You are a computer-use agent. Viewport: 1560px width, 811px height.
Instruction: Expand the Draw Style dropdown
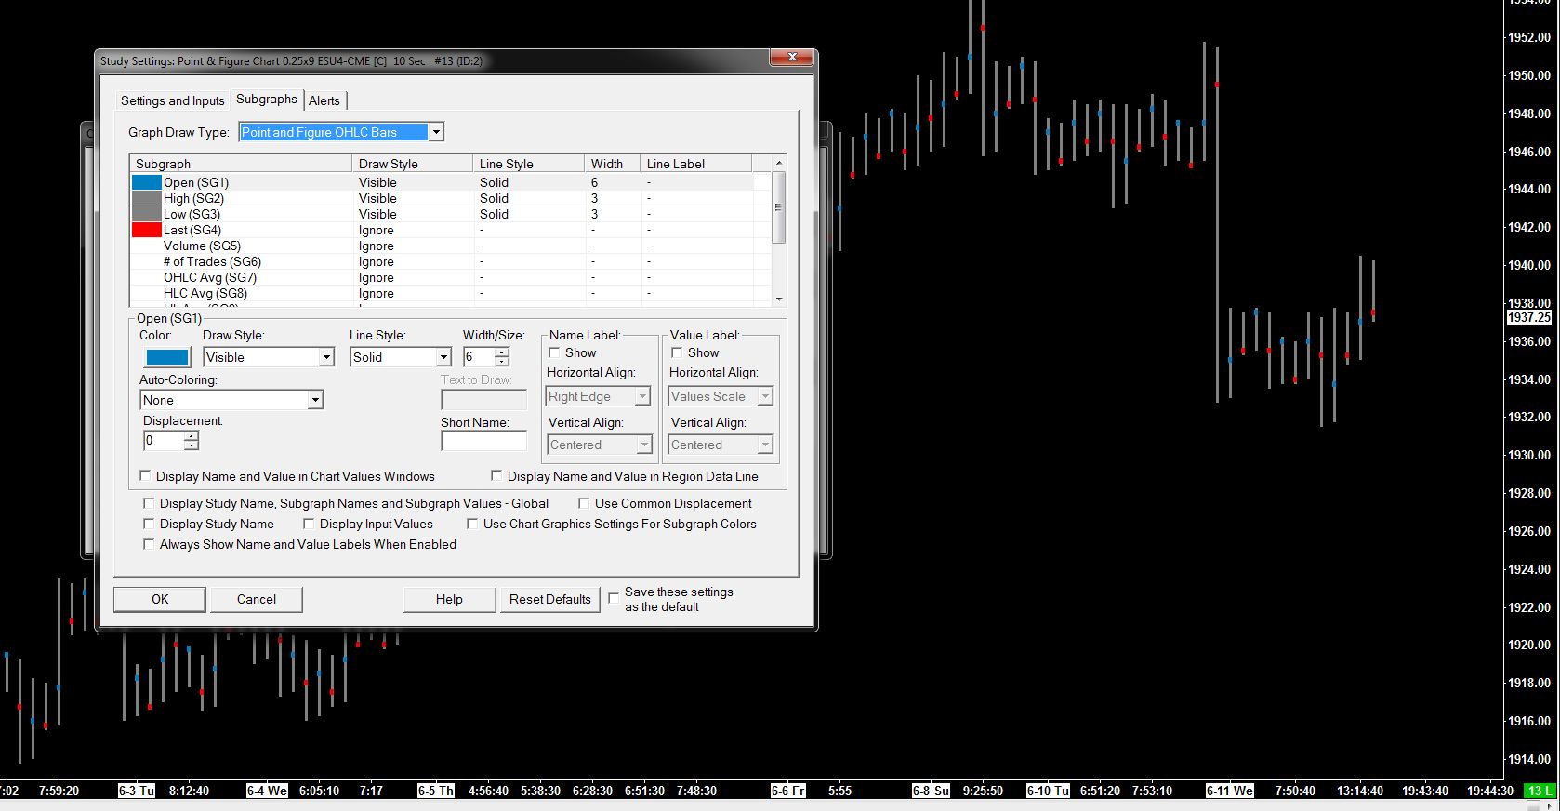(326, 357)
